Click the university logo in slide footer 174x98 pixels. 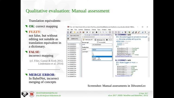coord(25,94)
